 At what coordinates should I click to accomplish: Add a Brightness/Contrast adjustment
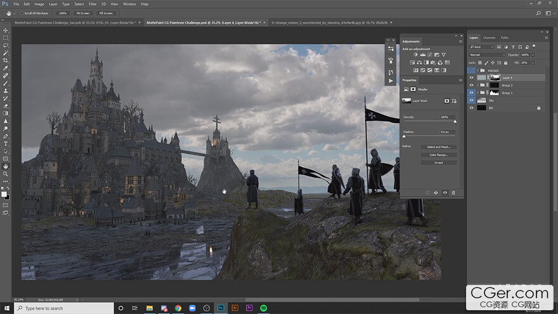416,55
